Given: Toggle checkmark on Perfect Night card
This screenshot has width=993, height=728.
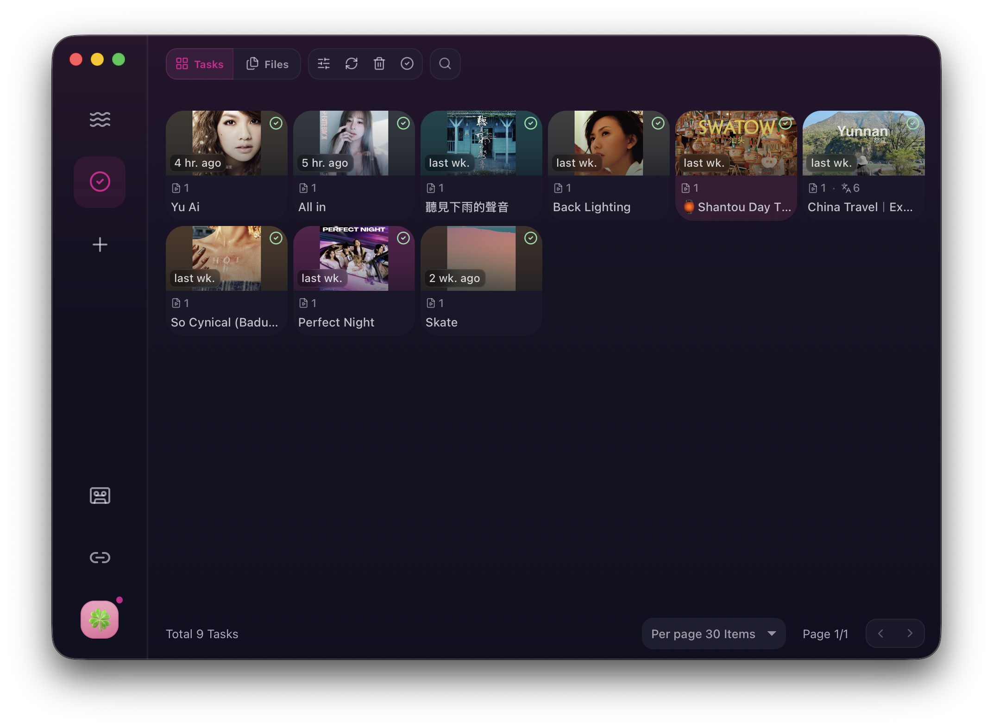Looking at the screenshot, I should [403, 238].
